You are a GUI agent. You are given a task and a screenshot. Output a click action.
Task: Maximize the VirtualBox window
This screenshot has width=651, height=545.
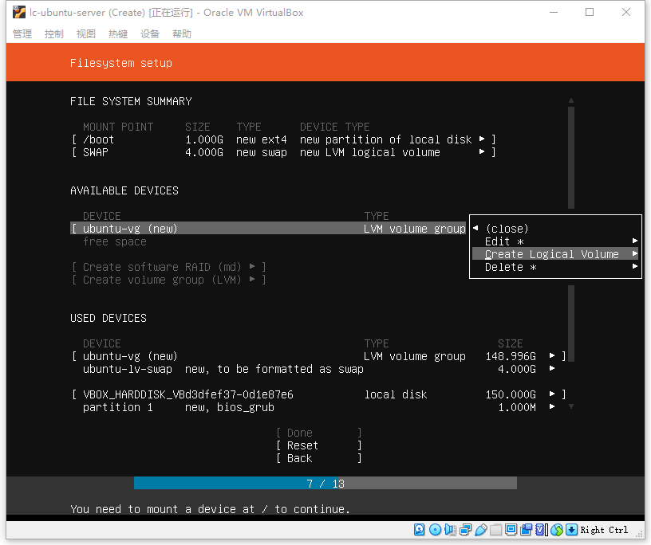tap(590, 13)
